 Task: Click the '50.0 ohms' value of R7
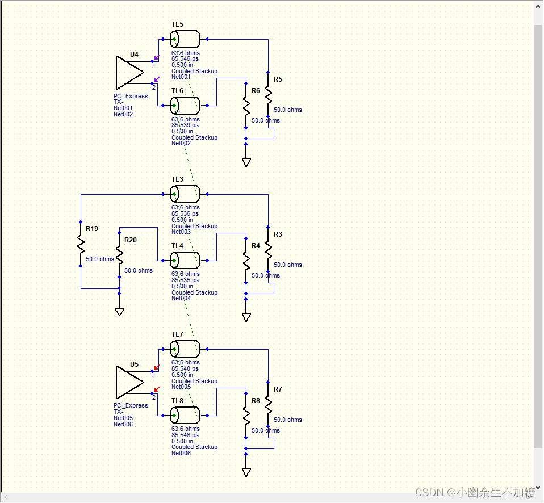(x=287, y=420)
